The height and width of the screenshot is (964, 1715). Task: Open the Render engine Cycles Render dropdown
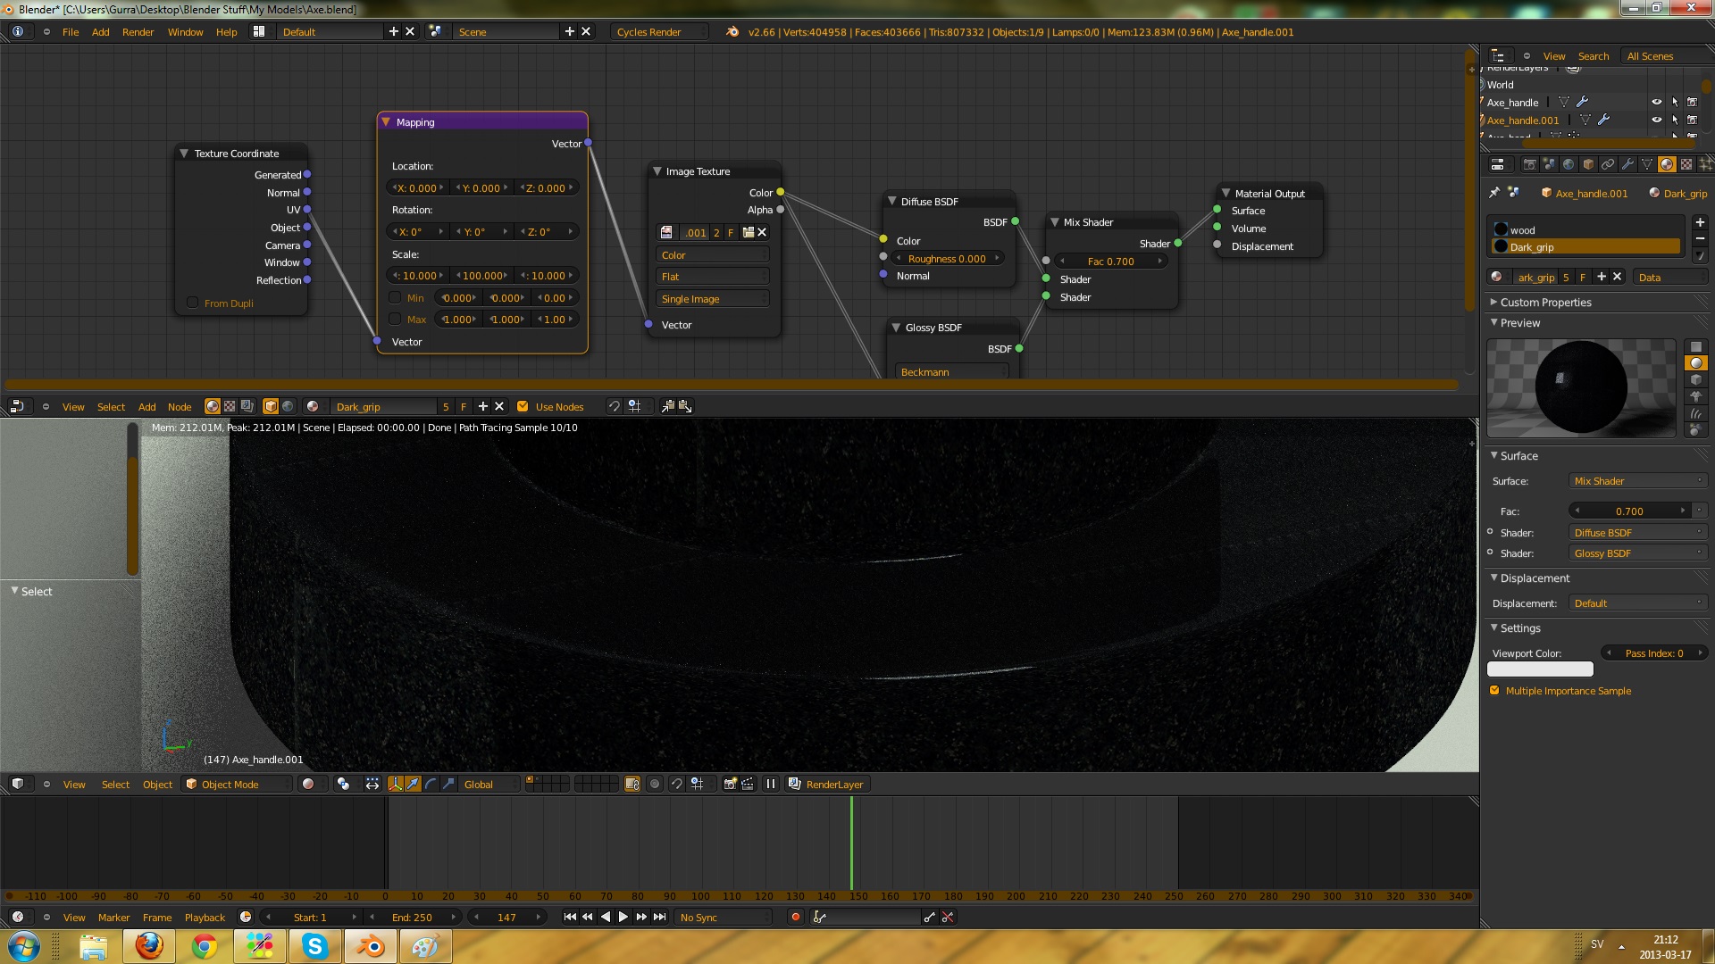(x=659, y=31)
